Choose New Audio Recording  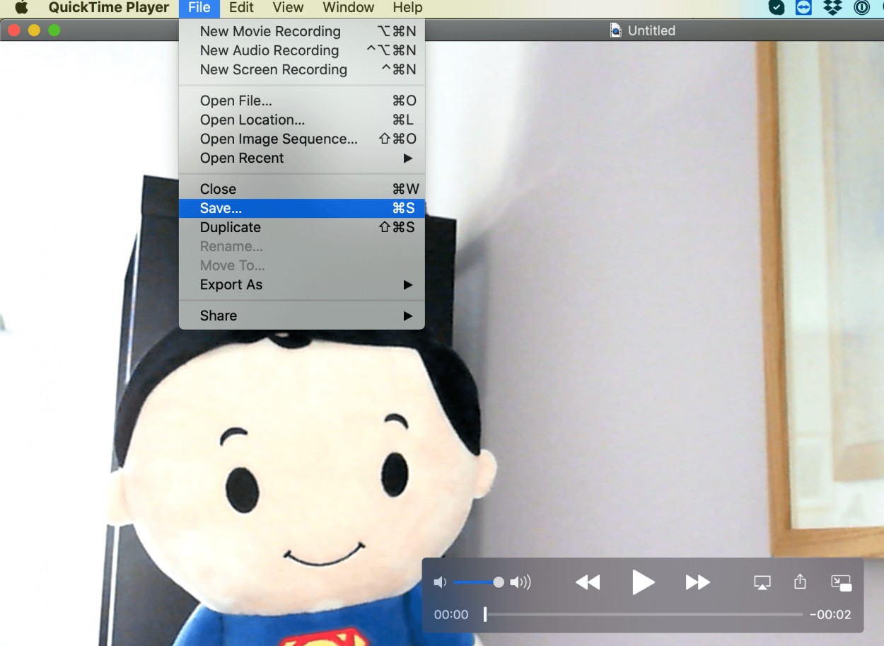pos(302,50)
